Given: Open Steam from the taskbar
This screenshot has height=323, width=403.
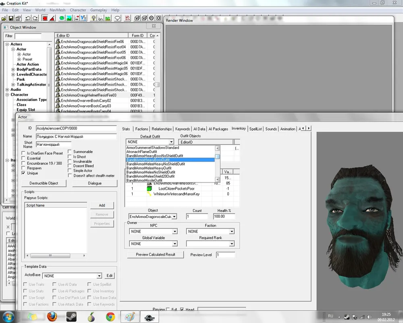Looking at the screenshot, I should pos(71,317).
